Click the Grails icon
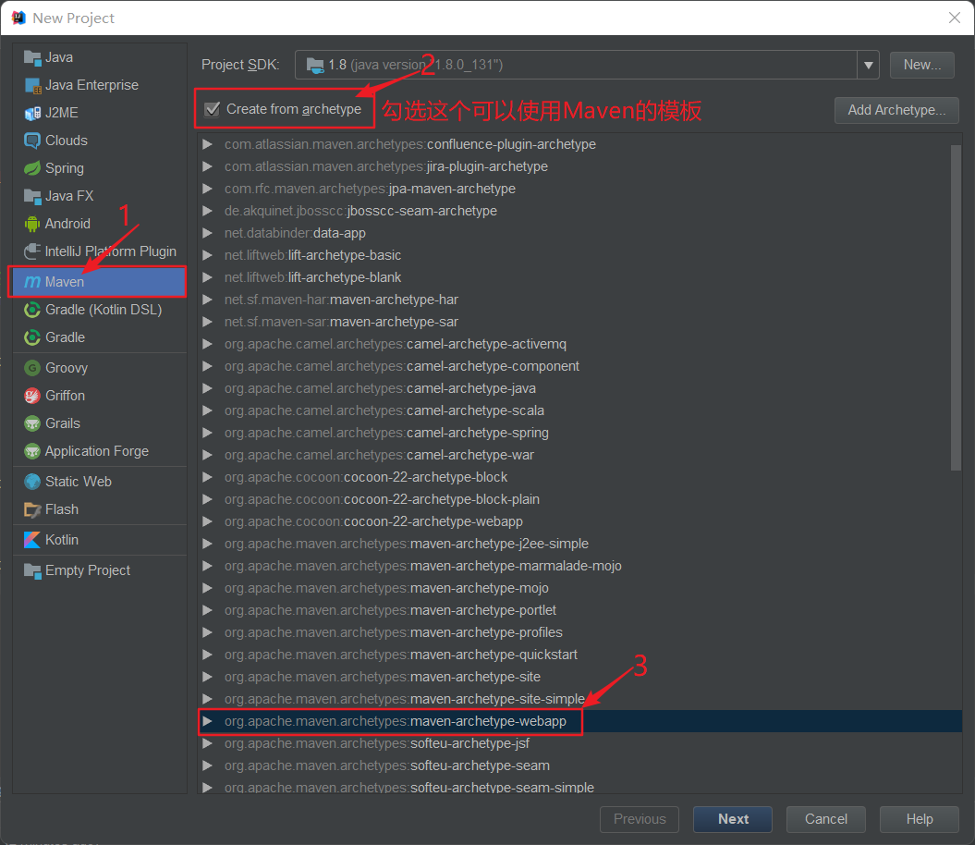 coord(32,423)
